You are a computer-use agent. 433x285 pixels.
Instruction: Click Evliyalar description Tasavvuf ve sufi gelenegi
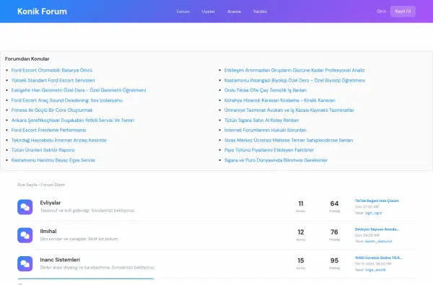[x=87, y=211]
